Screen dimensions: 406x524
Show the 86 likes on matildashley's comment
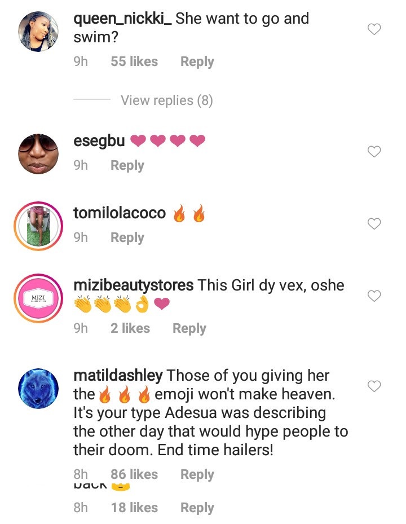click(134, 474)
